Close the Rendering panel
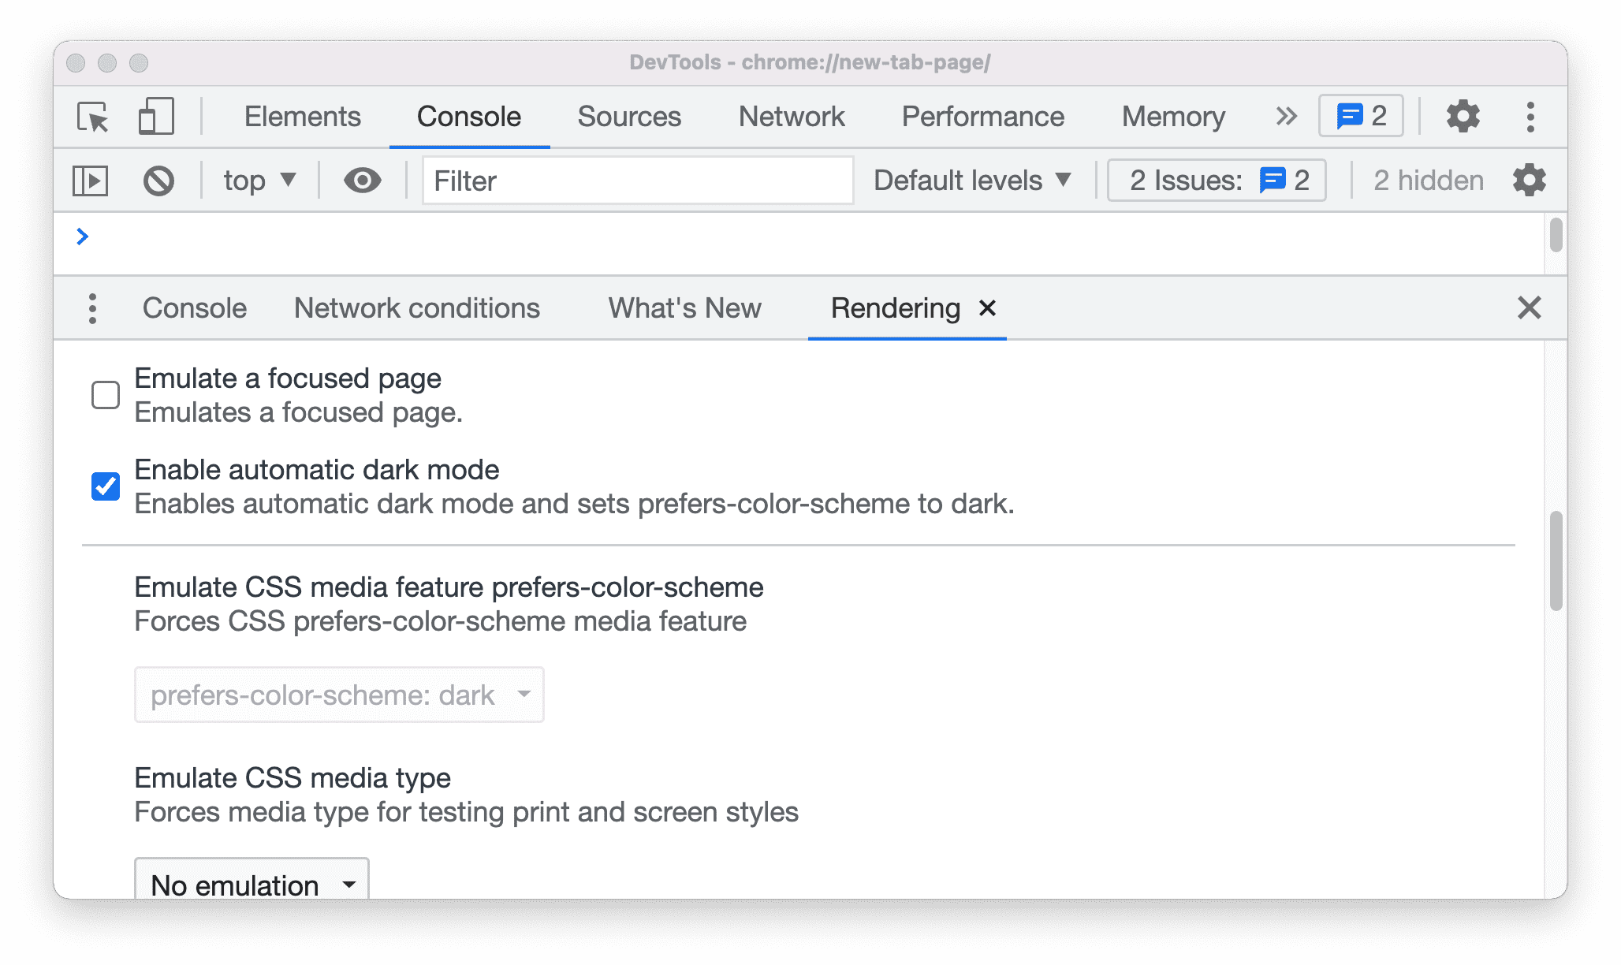This screenshot has height=965, width=1621. [987, 307]
